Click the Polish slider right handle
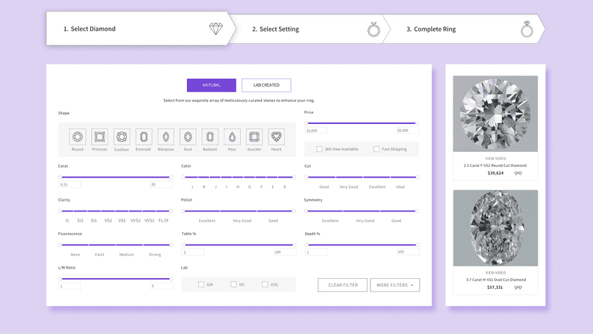 (x=294, y=211)
